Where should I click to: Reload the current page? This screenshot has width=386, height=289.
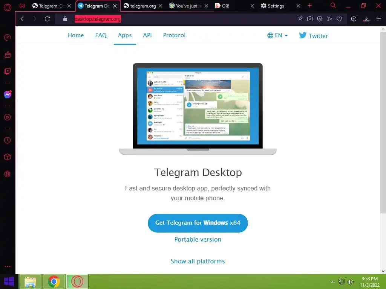47,19
